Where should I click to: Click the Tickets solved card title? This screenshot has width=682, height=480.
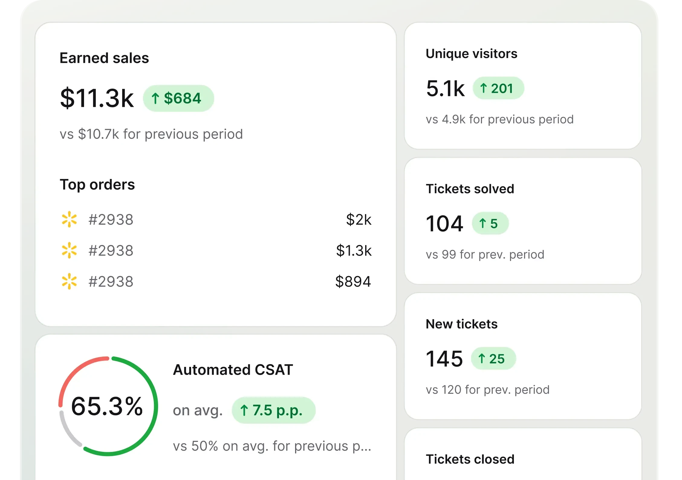click(470, 189)
